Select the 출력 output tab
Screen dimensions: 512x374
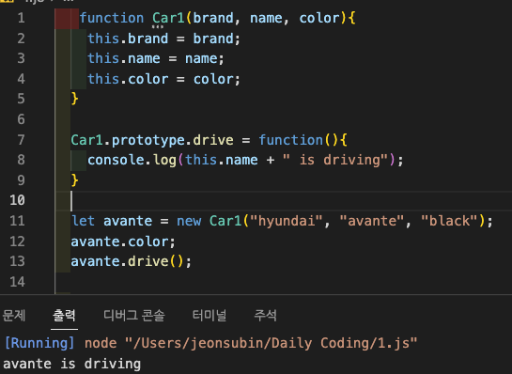(64, 315)
